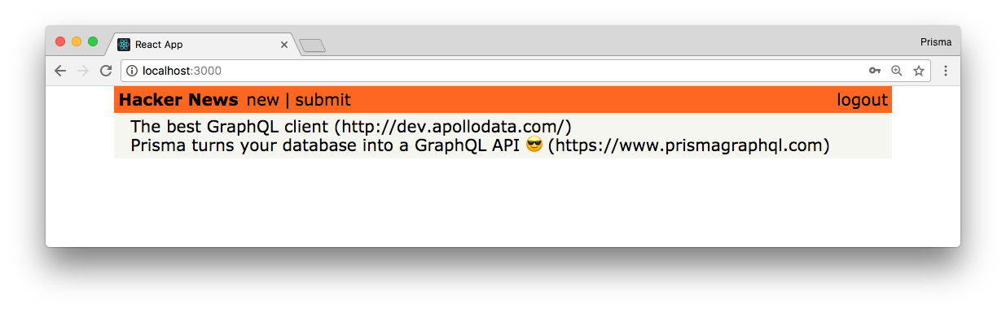Screen dimensions: 1006x312
Task: Open the submit link page
Action: (x=323, y=100)
